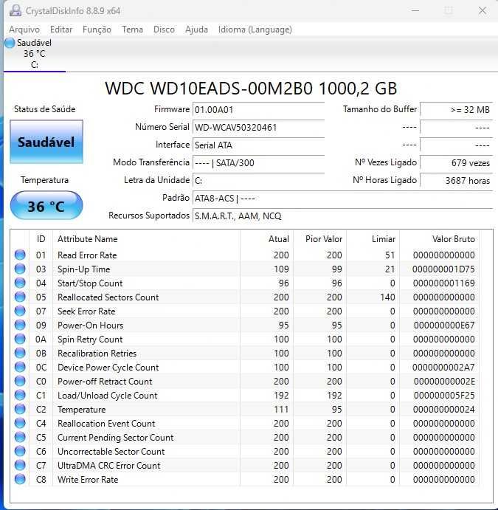Image resolution: width=498 pixels, height=510 pixels.
Task: Click the power-on count field 679 vezes
Action: click(456, 162)
